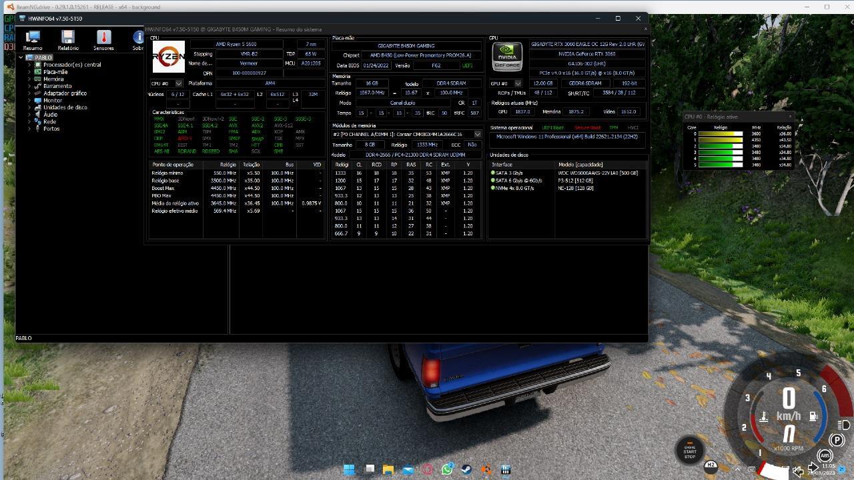This screenshot has width=854, height=480.
Task: Open the Sensores thermometer icon
Action: click(103, 40)
